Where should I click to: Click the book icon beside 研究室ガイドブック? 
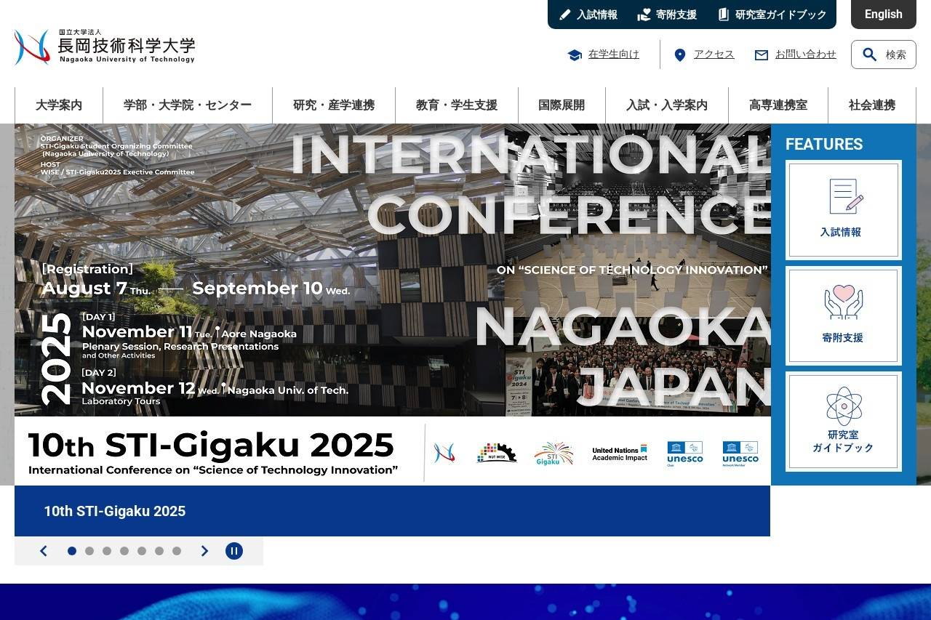click(723, 15)
